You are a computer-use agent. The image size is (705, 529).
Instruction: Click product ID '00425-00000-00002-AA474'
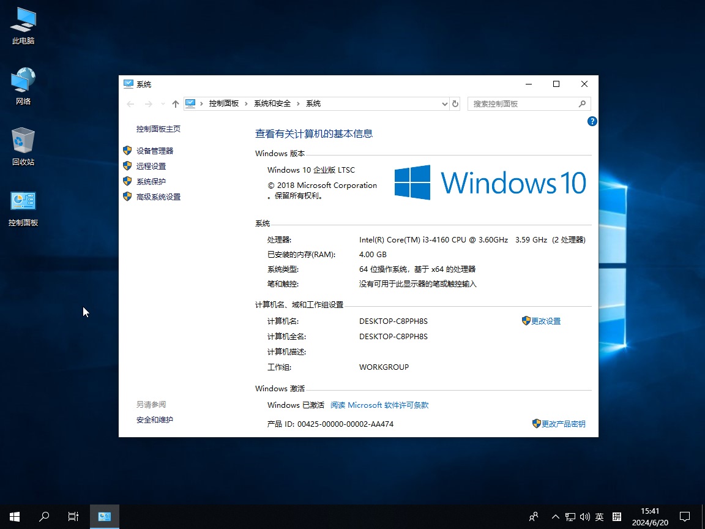(x=345, y=424)
